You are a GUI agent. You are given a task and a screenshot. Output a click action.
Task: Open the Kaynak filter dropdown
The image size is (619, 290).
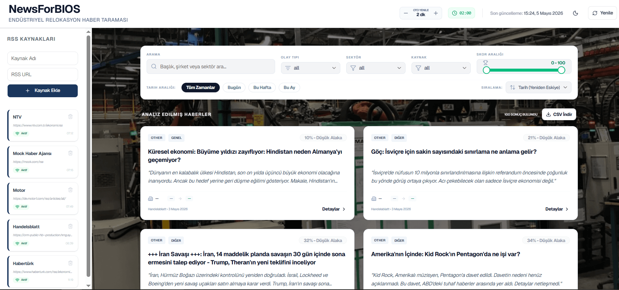441,68
